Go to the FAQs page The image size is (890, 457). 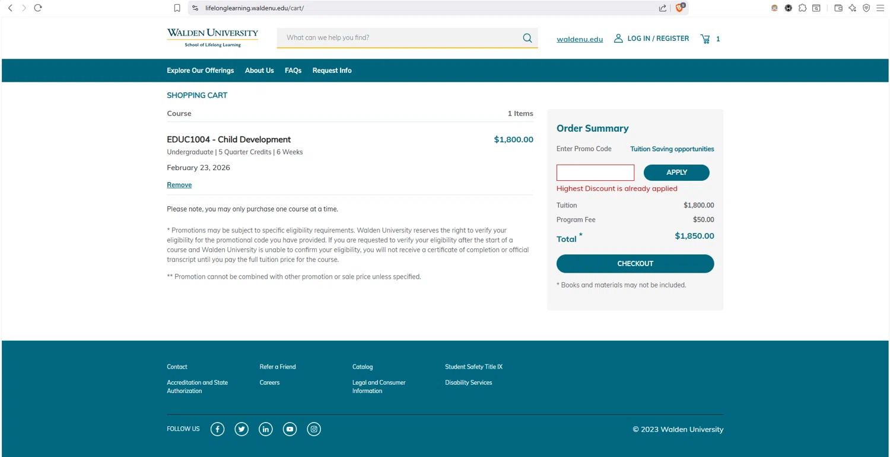coord(293,71)
